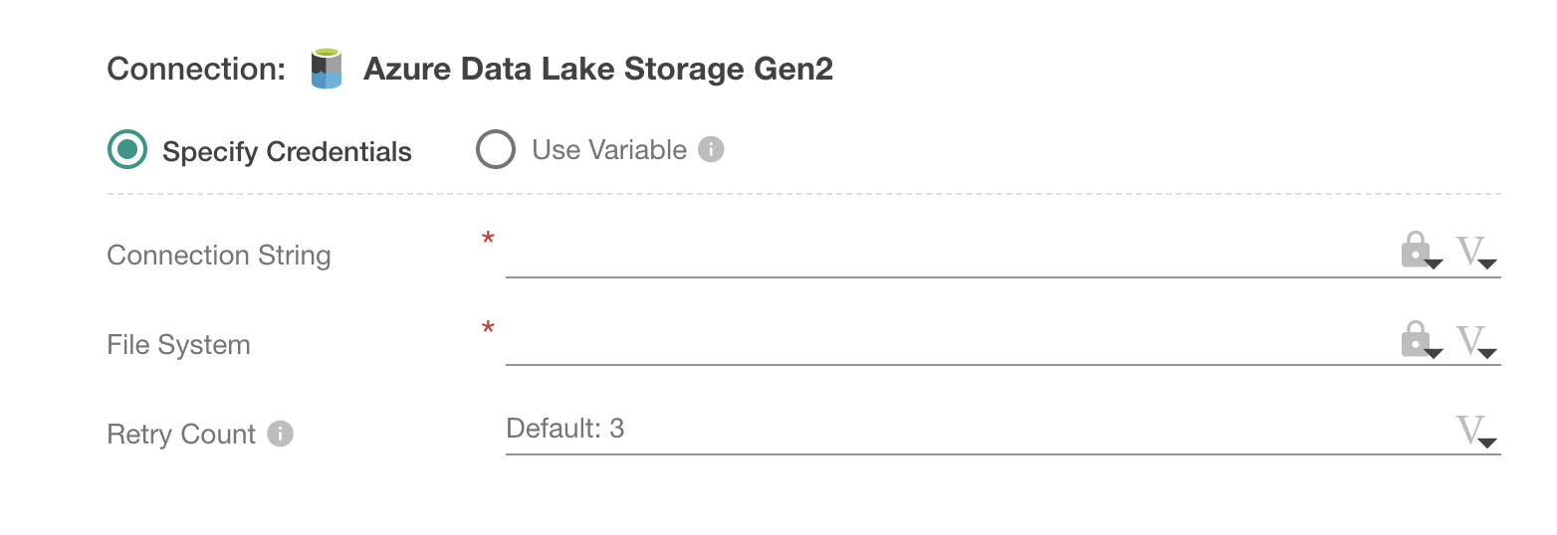Click the "Use Variable" option label text

(x=609, y=150)
